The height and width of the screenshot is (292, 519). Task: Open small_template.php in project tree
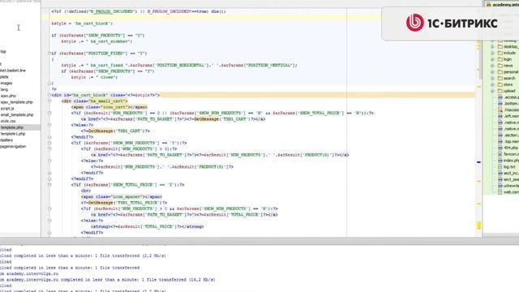[17, 114]
